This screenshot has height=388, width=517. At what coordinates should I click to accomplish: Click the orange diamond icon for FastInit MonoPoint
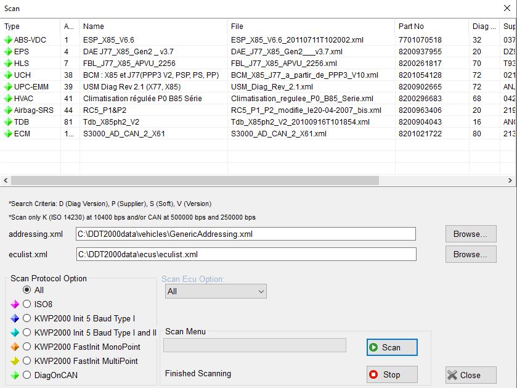[15, 347]
